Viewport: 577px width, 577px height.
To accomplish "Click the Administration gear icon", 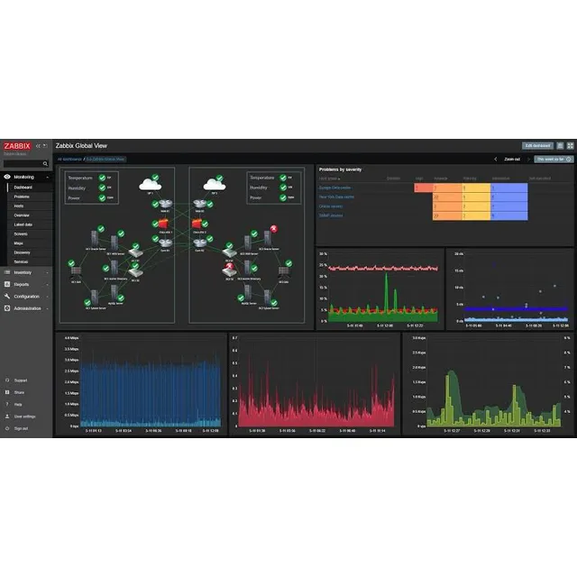I will 7,308.
